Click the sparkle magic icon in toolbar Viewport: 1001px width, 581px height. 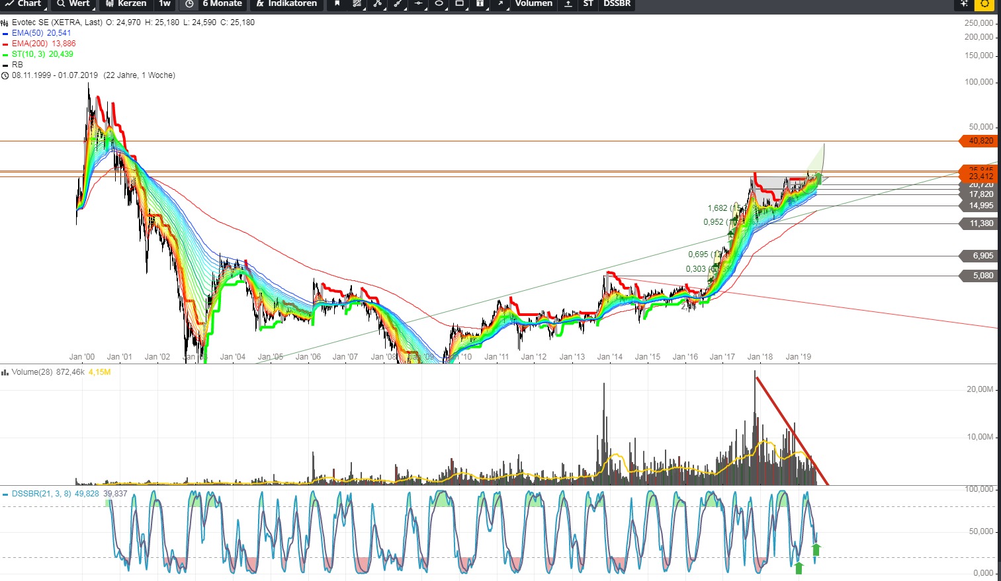tap(964, 4)
